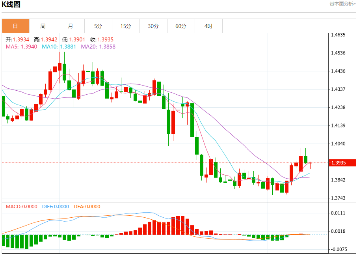Click the 0.0018 MACD axis label
The height and width of the screenshot is (254, 359).
[x=338, y=231]
